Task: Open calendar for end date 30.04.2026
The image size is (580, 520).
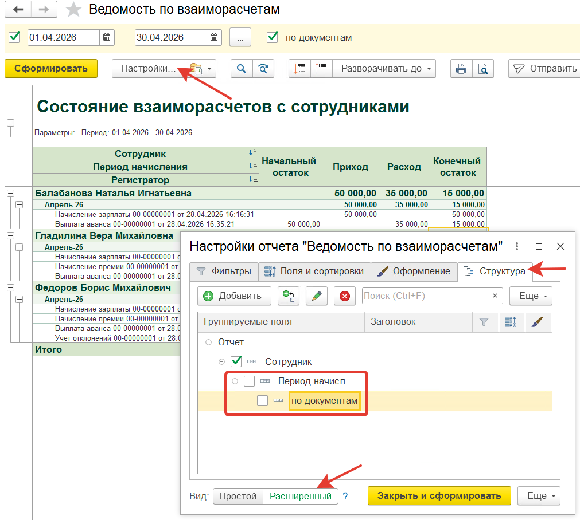Action: click(x=214, y=37)
